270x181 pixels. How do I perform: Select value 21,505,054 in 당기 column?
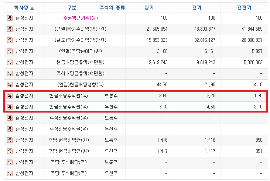(x=157, y=29)
